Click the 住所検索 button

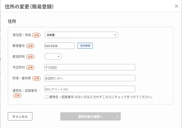85,46
